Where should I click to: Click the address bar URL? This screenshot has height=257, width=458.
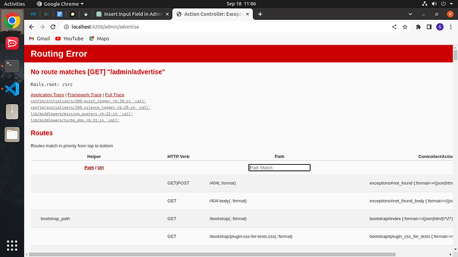coord(105,27)
